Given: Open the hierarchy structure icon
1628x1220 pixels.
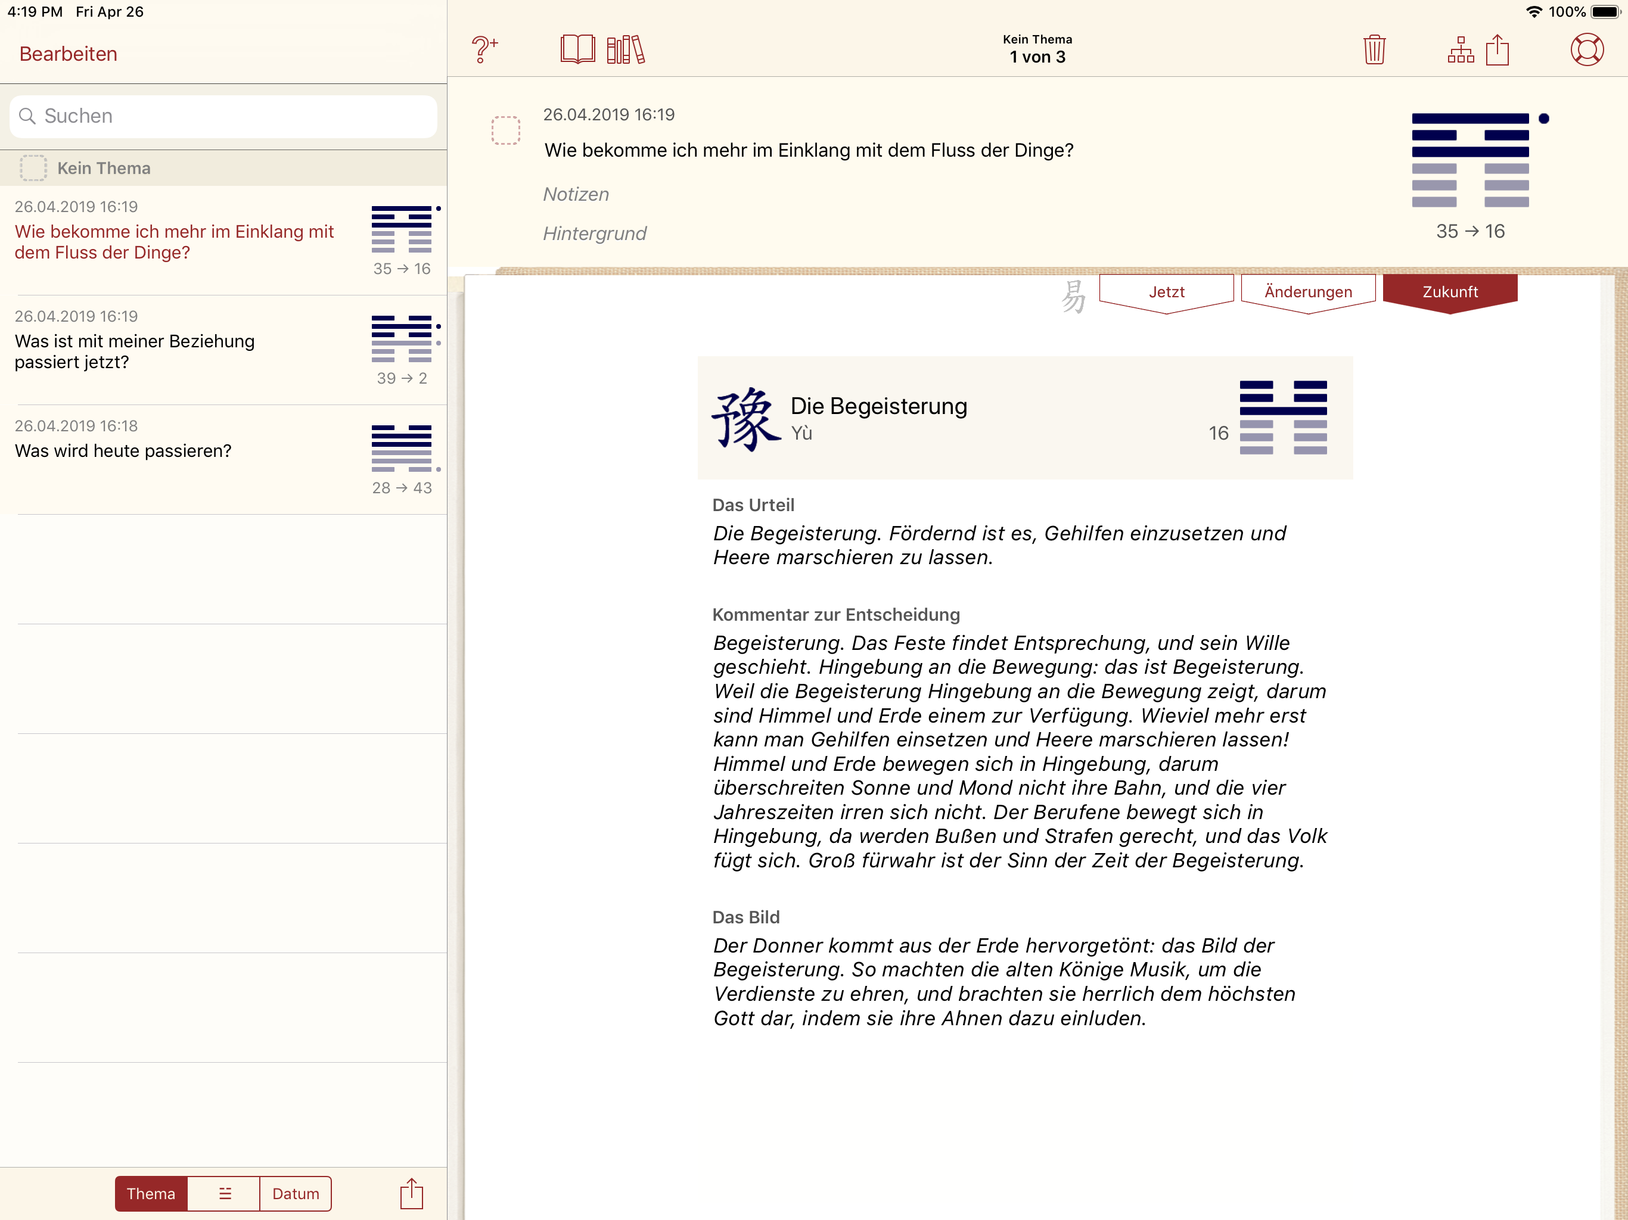Looking at the screenshot, I should pos(1460,50).
